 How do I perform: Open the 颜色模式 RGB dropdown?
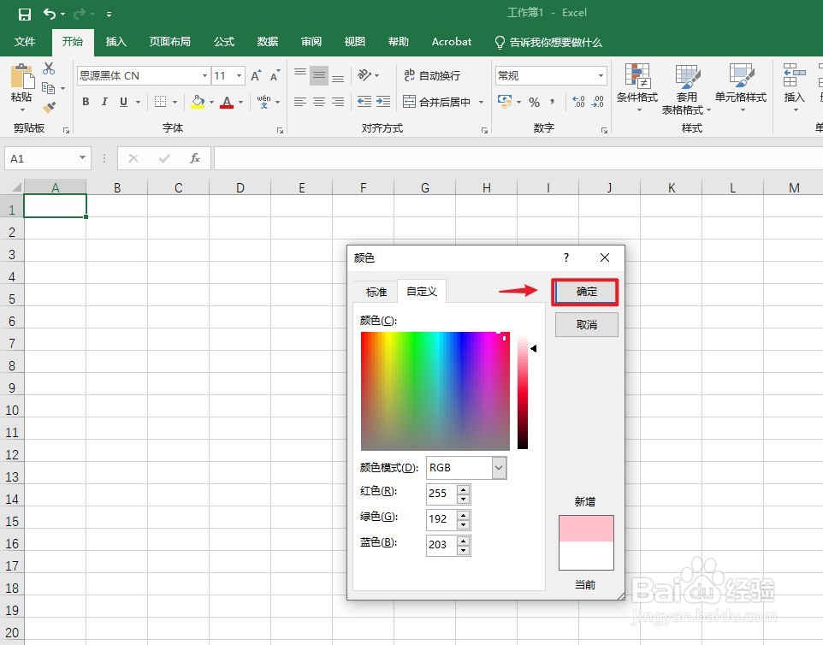coord(499,468)
